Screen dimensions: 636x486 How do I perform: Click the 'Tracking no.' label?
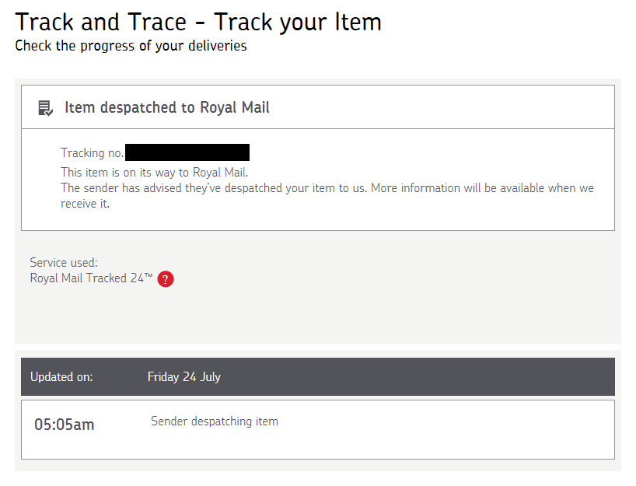click(x=92, y=153)
